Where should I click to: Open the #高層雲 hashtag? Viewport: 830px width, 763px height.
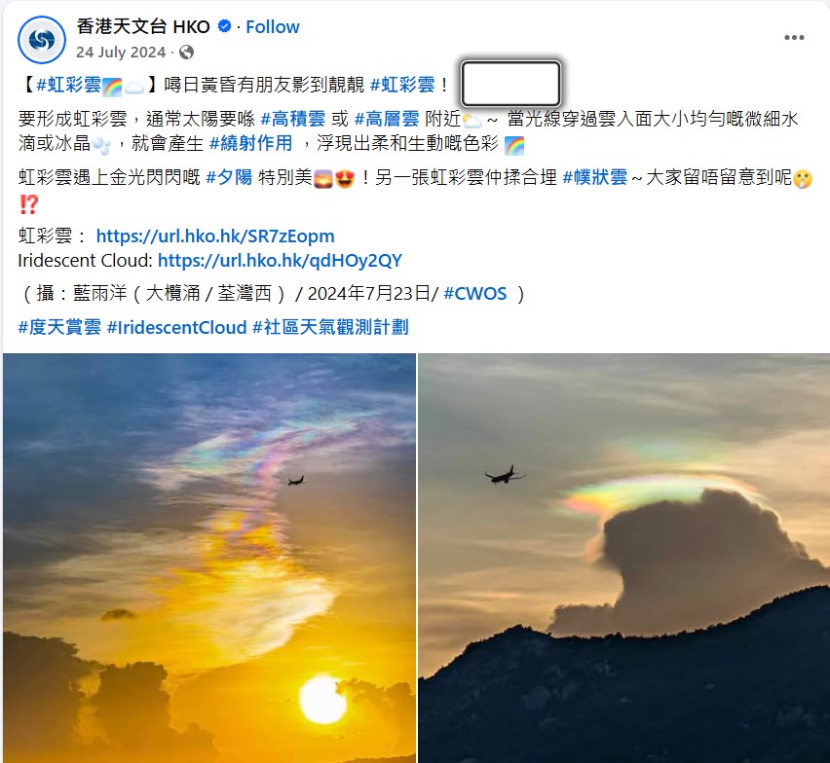(387, 119)
